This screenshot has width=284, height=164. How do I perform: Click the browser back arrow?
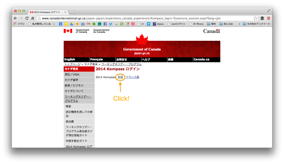click(15, 18)
